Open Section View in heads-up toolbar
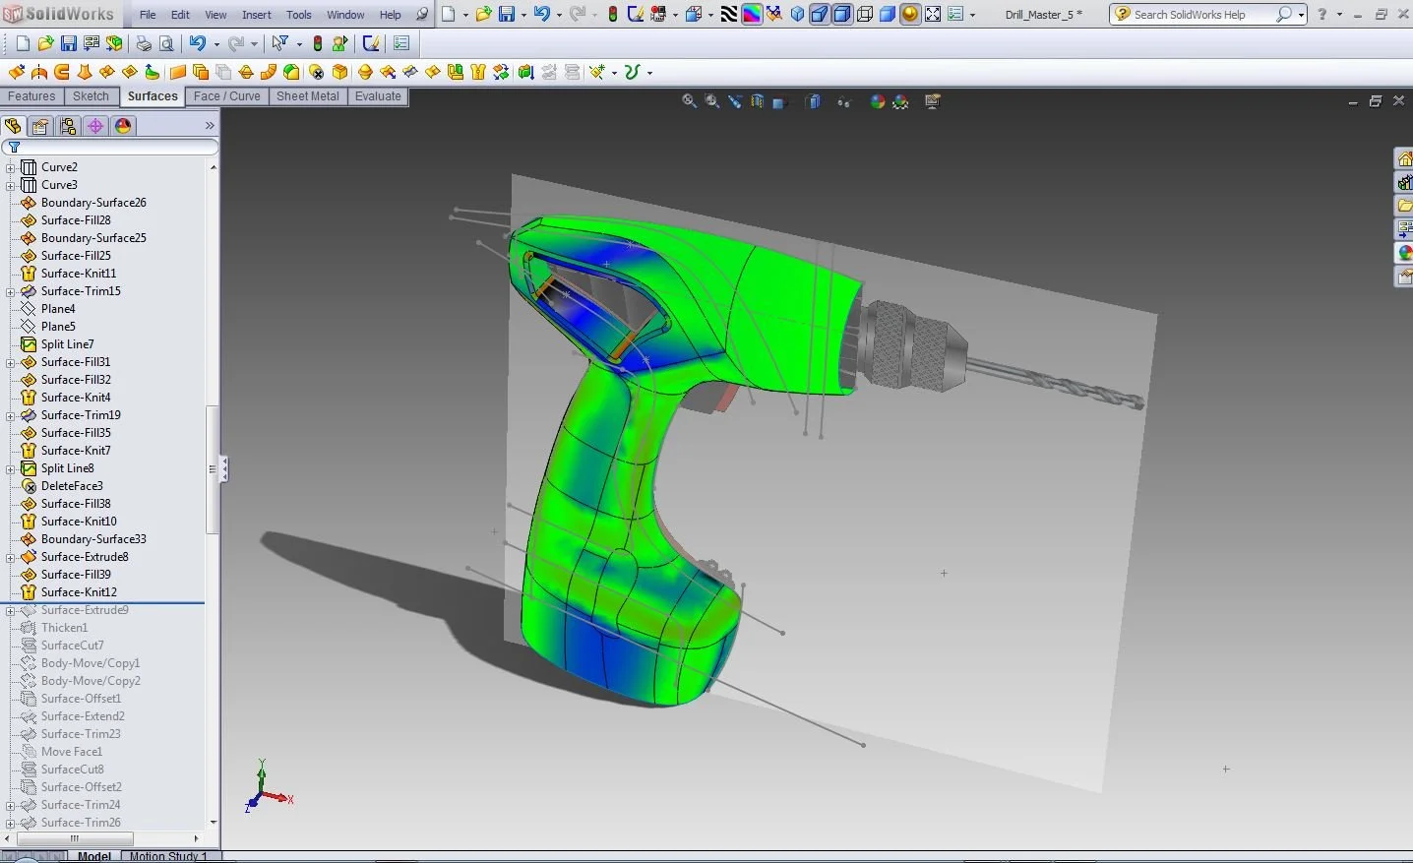1413x863 pixels. pos(757,101)
